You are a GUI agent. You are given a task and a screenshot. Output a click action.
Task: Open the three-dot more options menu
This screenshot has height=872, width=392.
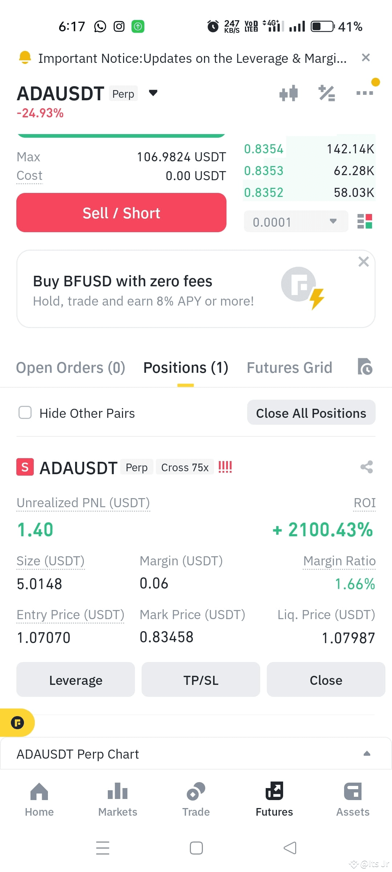(365, 93)
